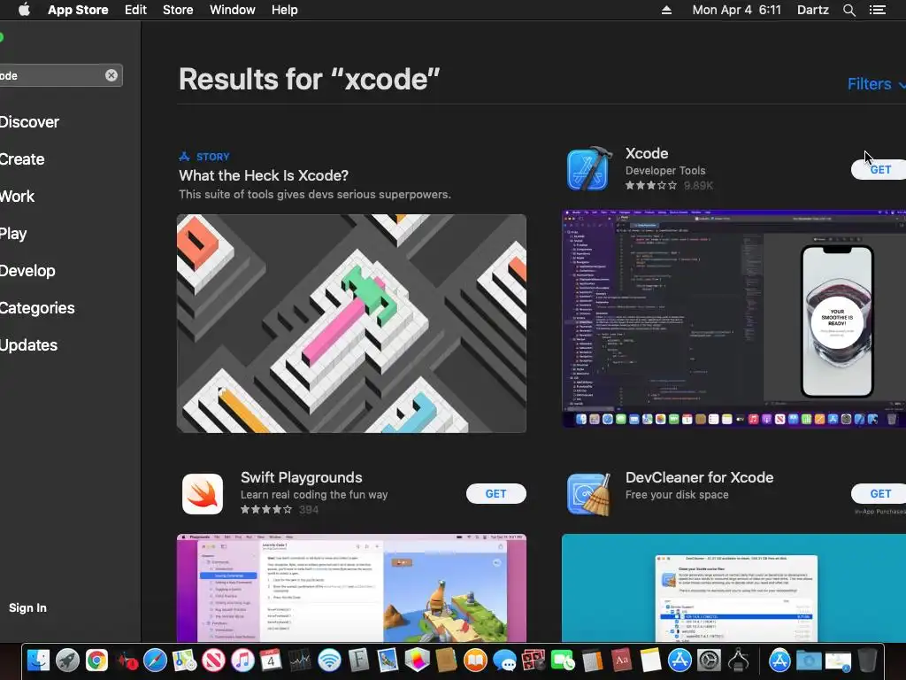Open the Help menu

coord(285,10)
